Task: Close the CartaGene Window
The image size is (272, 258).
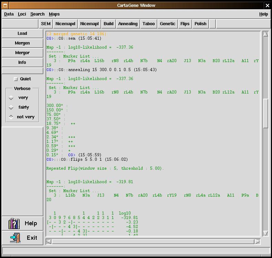Action: pos(267,6)
